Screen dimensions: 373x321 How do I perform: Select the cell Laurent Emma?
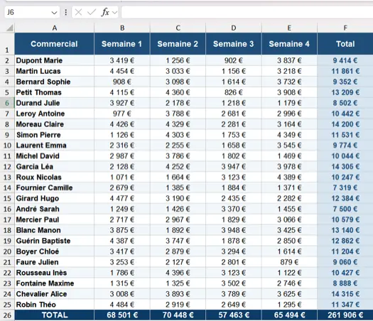[x=55, y=146]
